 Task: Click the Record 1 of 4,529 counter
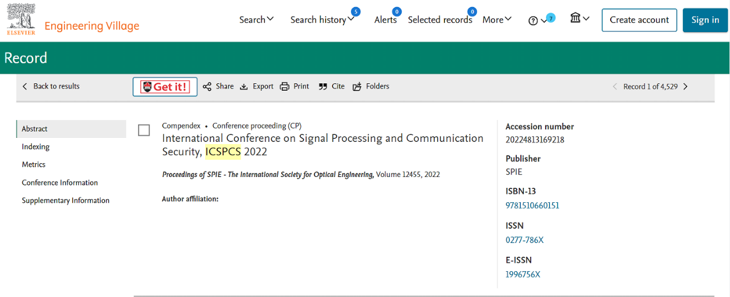click(650, 87)
